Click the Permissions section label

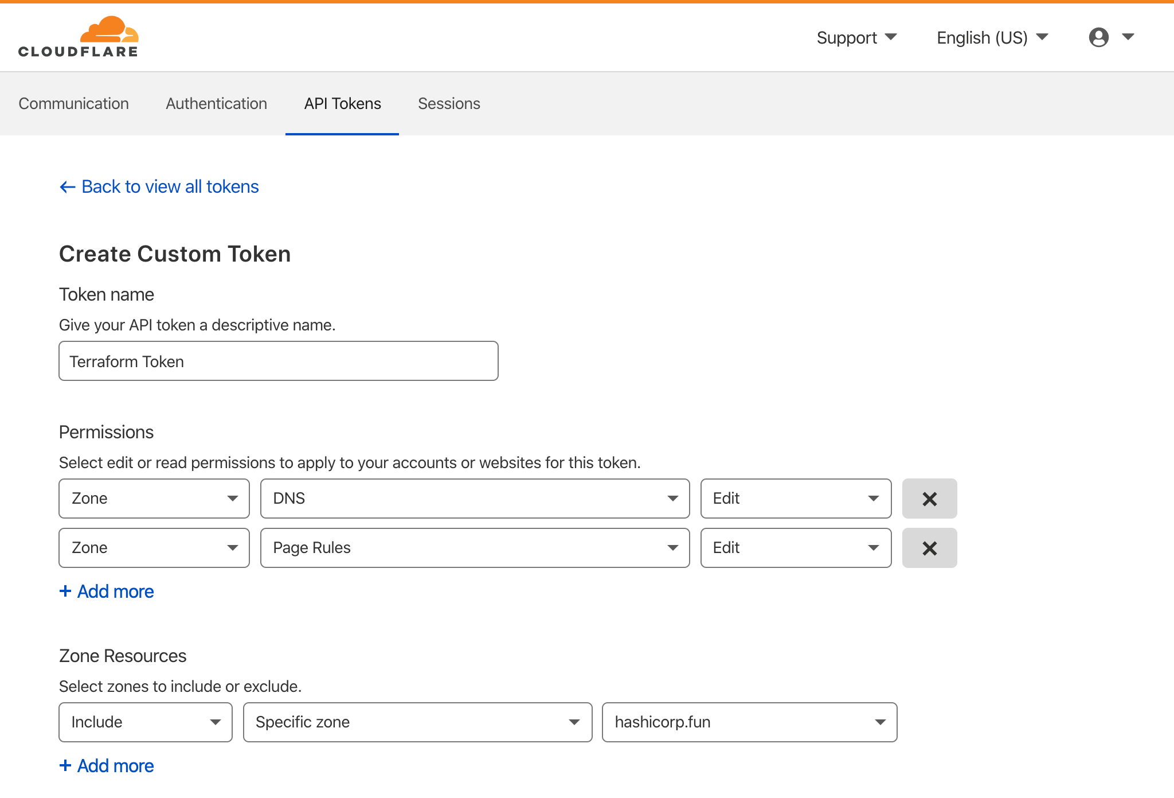pos(106,432)
